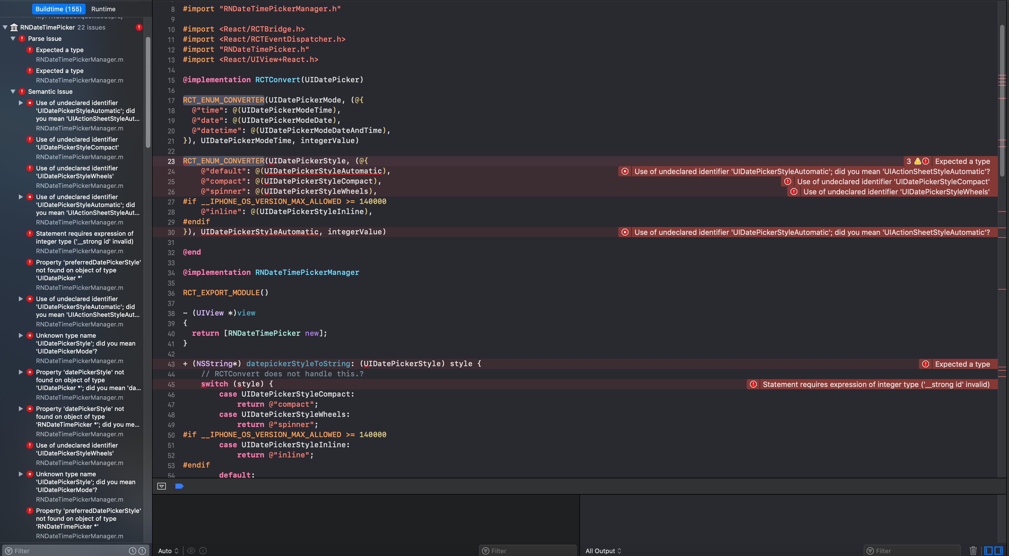
Task: Collapse the RNDateTimePicker 22 issues group
Action: (5, 27)
